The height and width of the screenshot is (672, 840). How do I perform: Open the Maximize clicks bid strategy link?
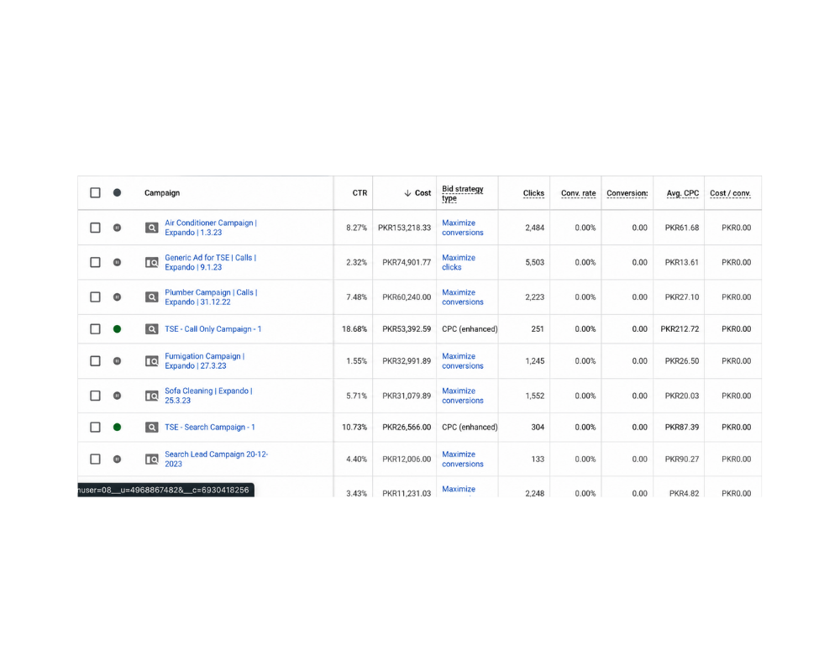(x=459, y=263)
